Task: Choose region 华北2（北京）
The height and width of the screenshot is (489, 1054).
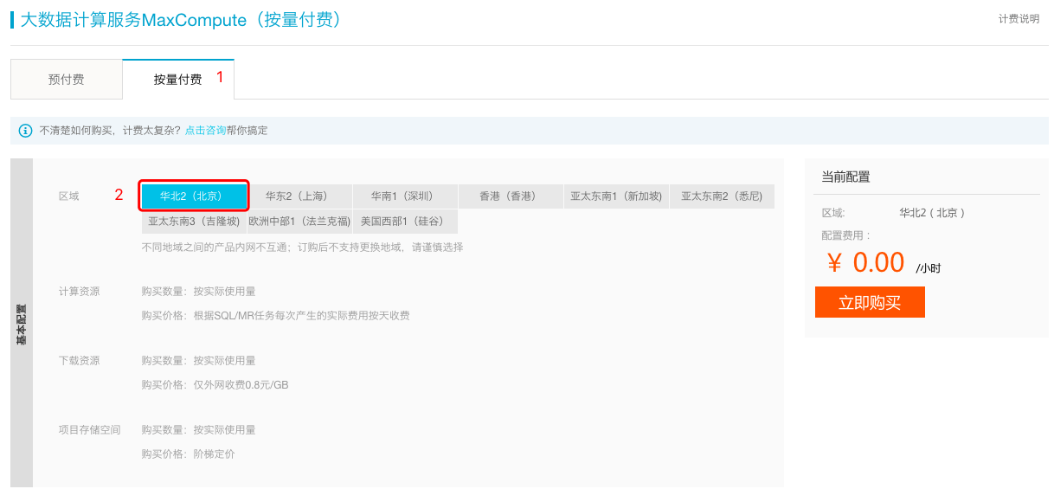Action: (195, 196)
